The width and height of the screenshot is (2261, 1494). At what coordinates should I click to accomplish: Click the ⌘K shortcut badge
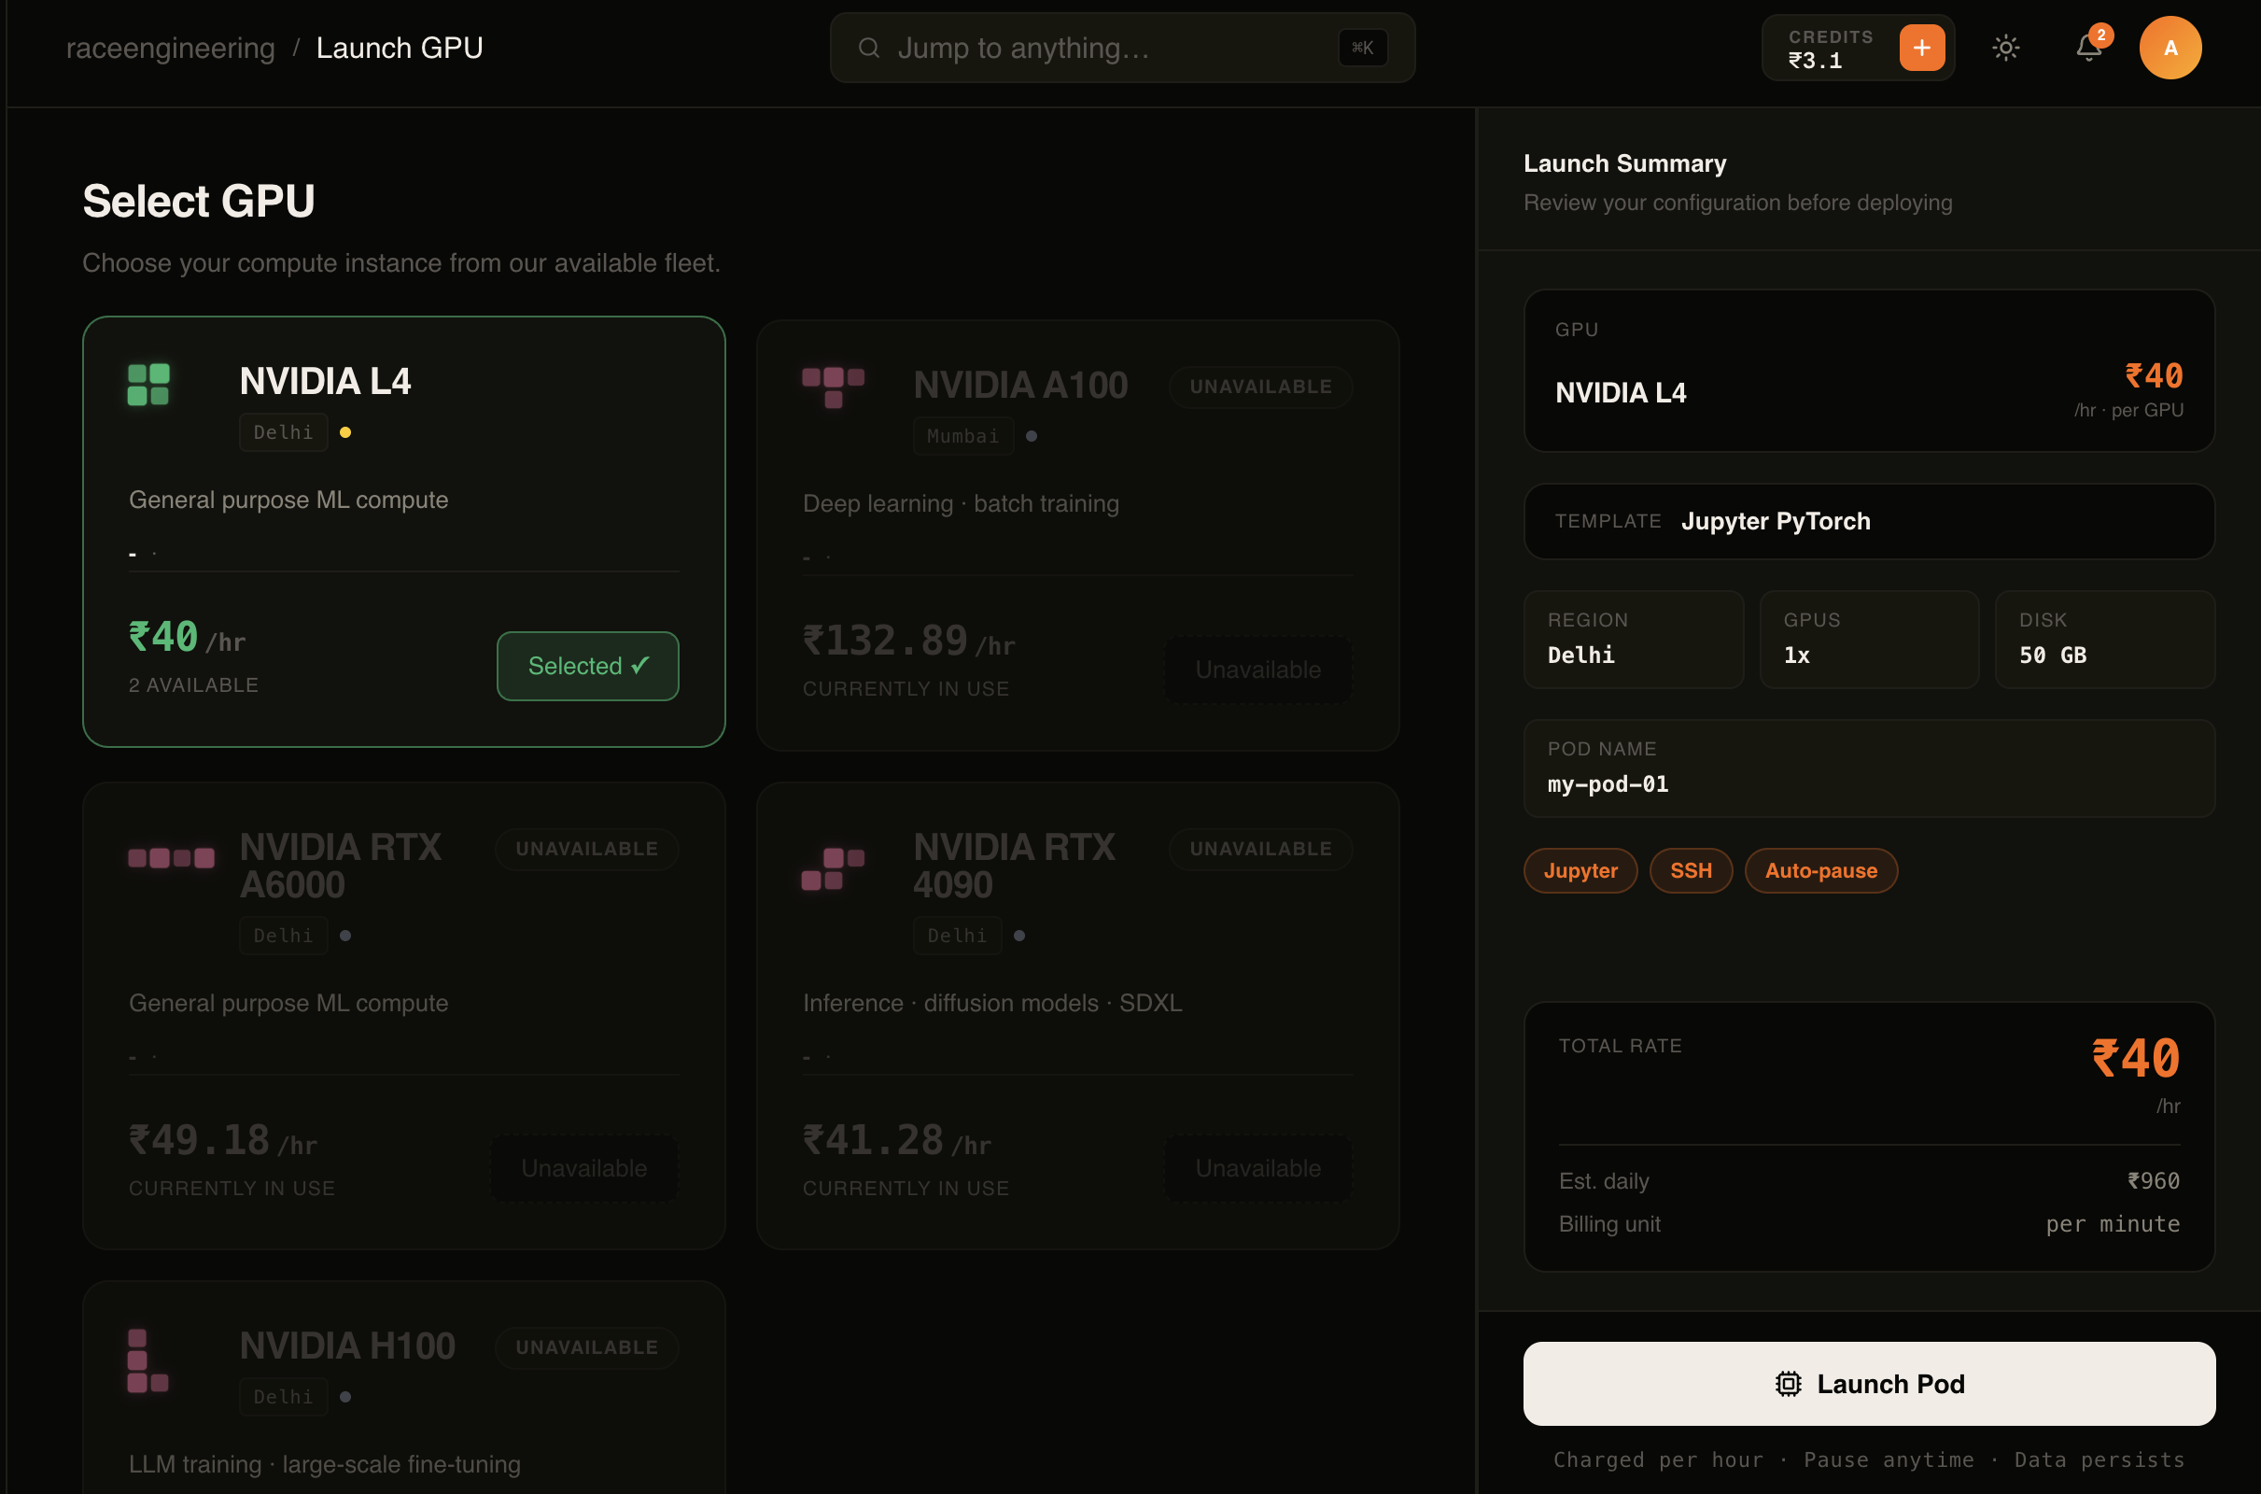(x=1363, y=48)
